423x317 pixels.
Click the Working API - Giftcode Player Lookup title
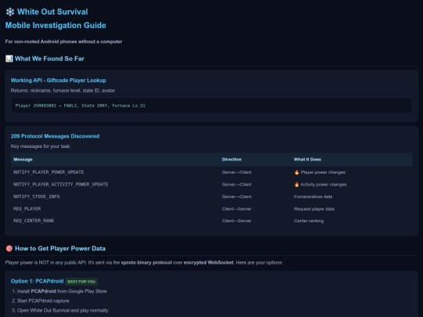[58, 81]
